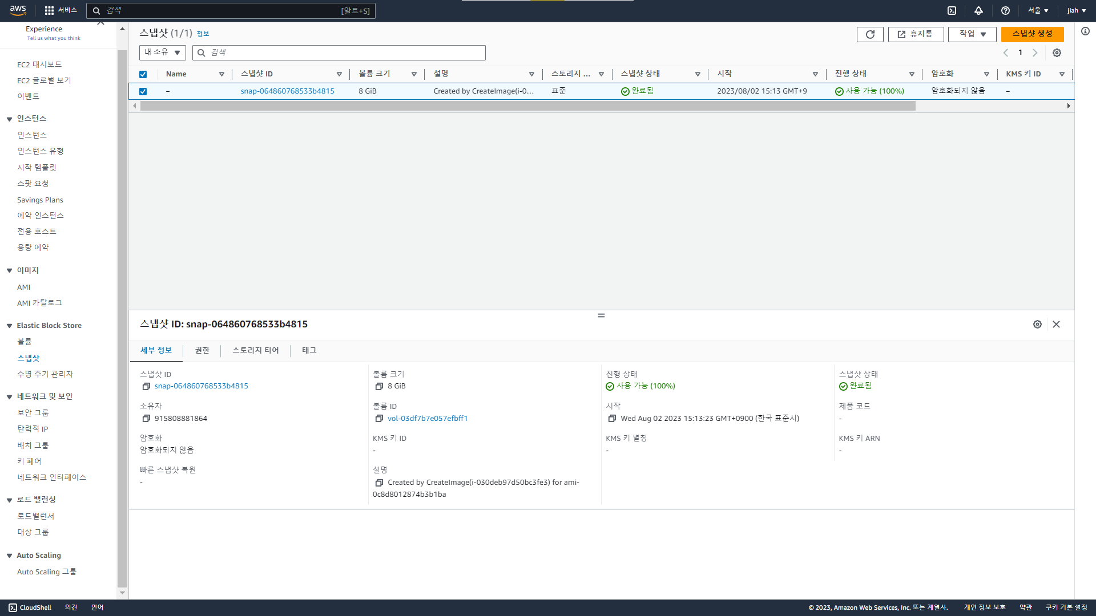Close the New Experience feedback banner

[100, 23]
